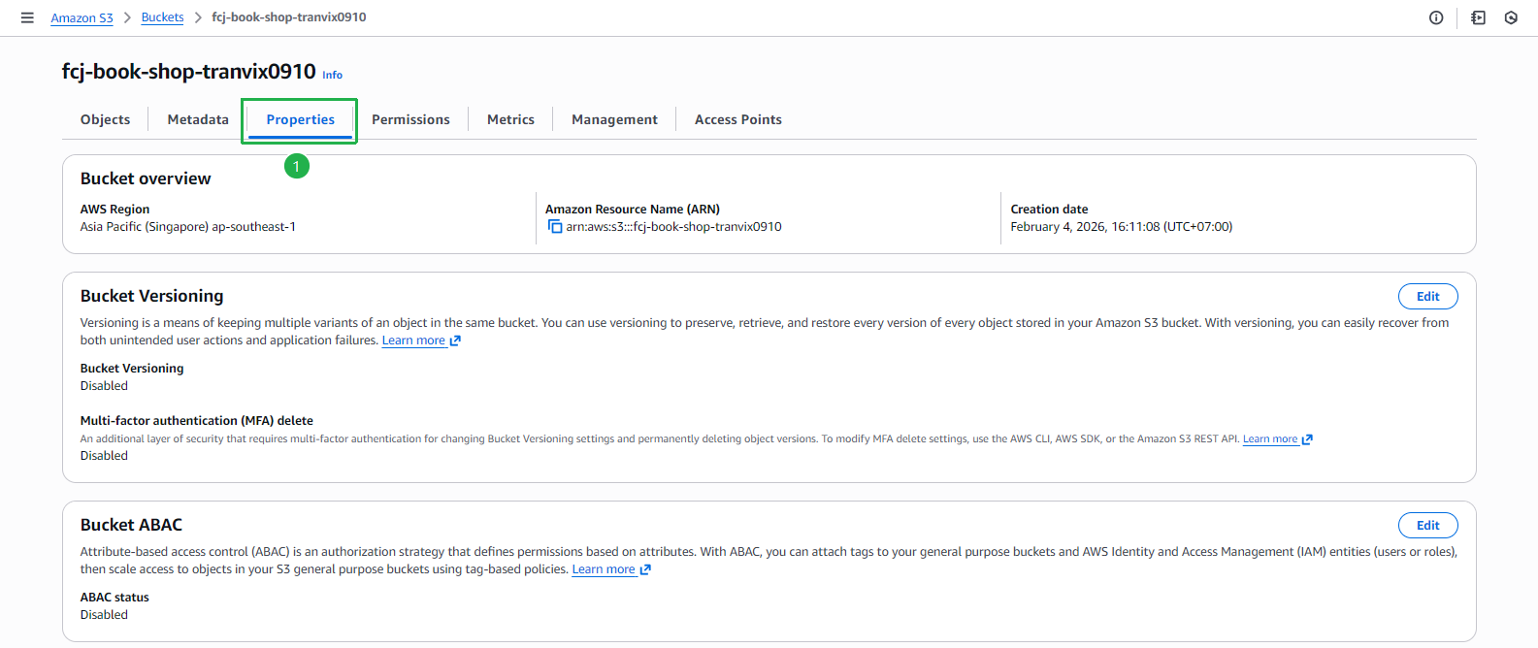The width and height of the screenshot is (1538, 648).
Task: Click the Multi-factor authentication (MFA) delete label
Action: (197, 421)
